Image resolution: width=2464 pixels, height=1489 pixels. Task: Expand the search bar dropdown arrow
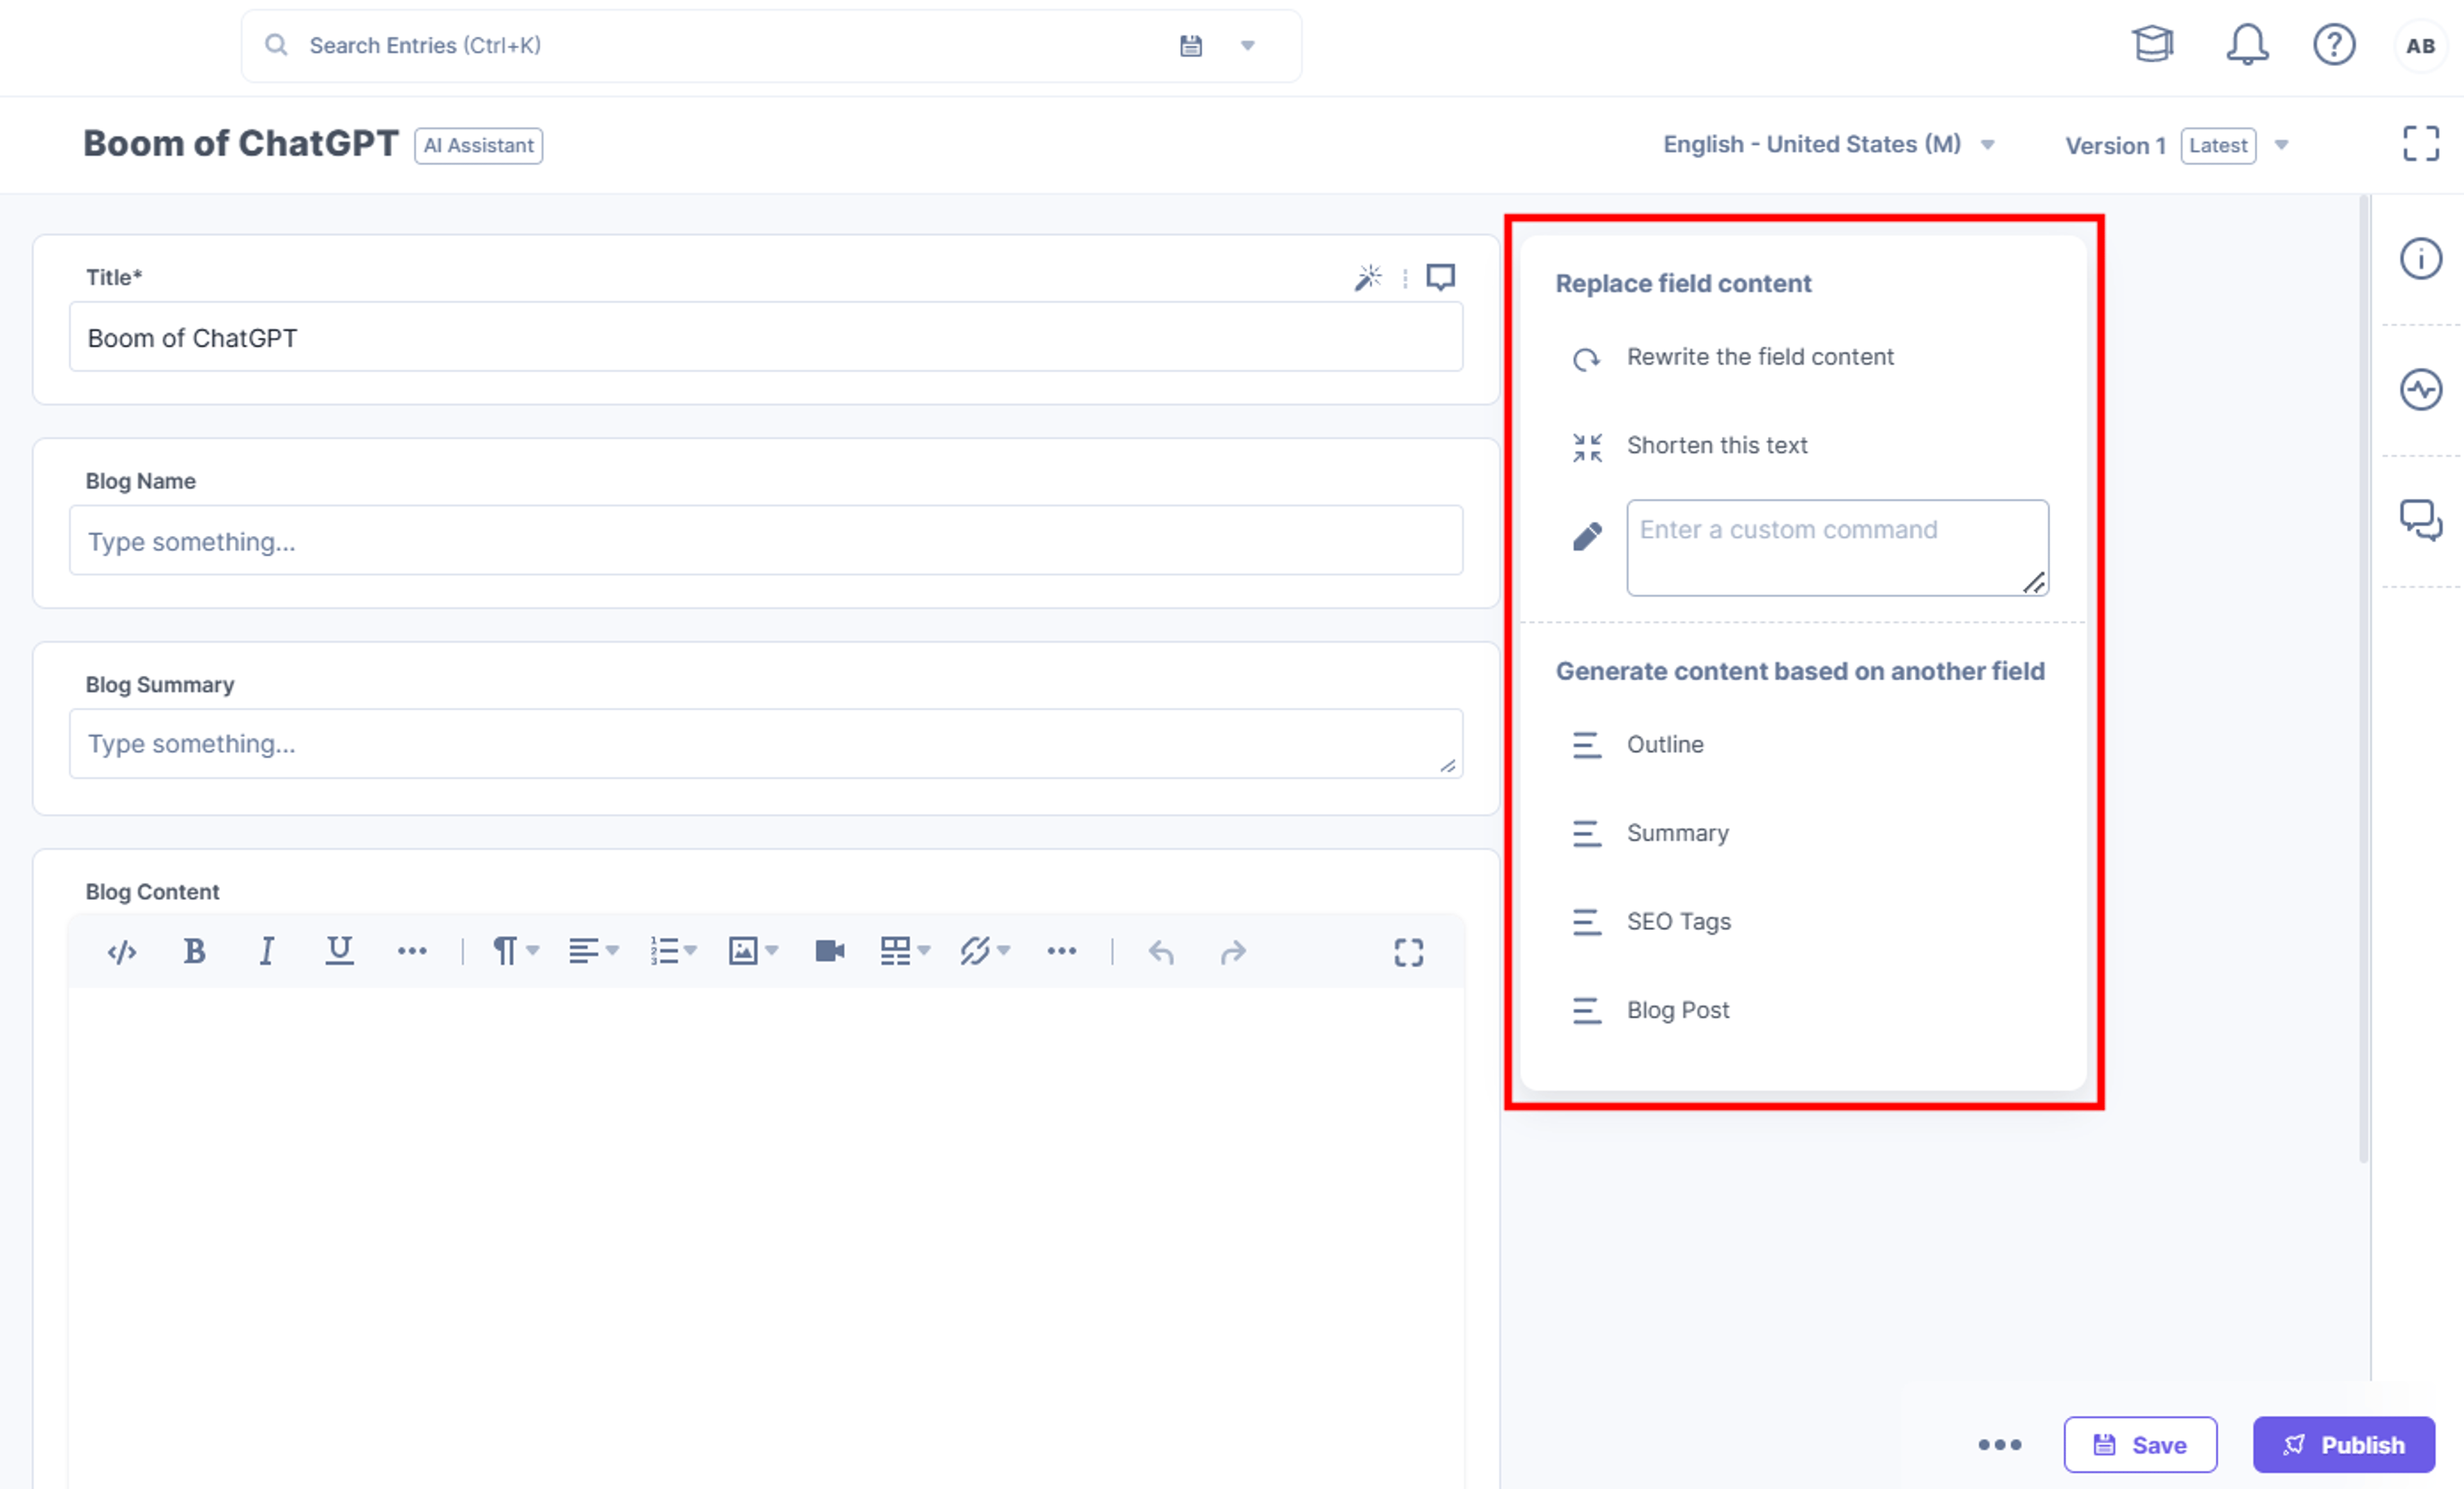[1247, 46]
